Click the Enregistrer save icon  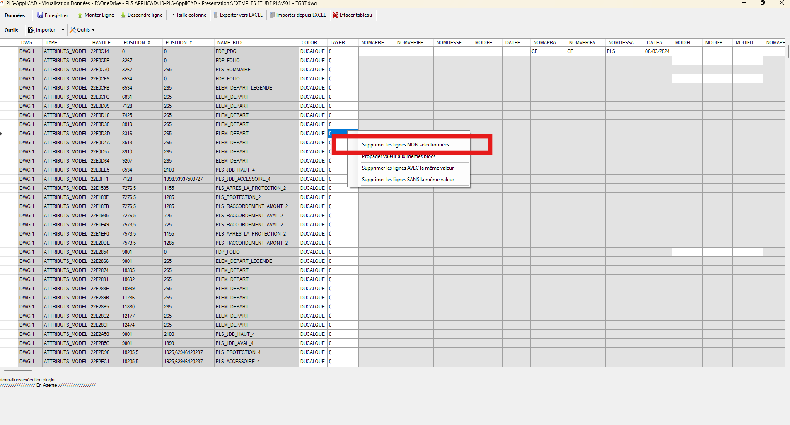pos(40,15)
